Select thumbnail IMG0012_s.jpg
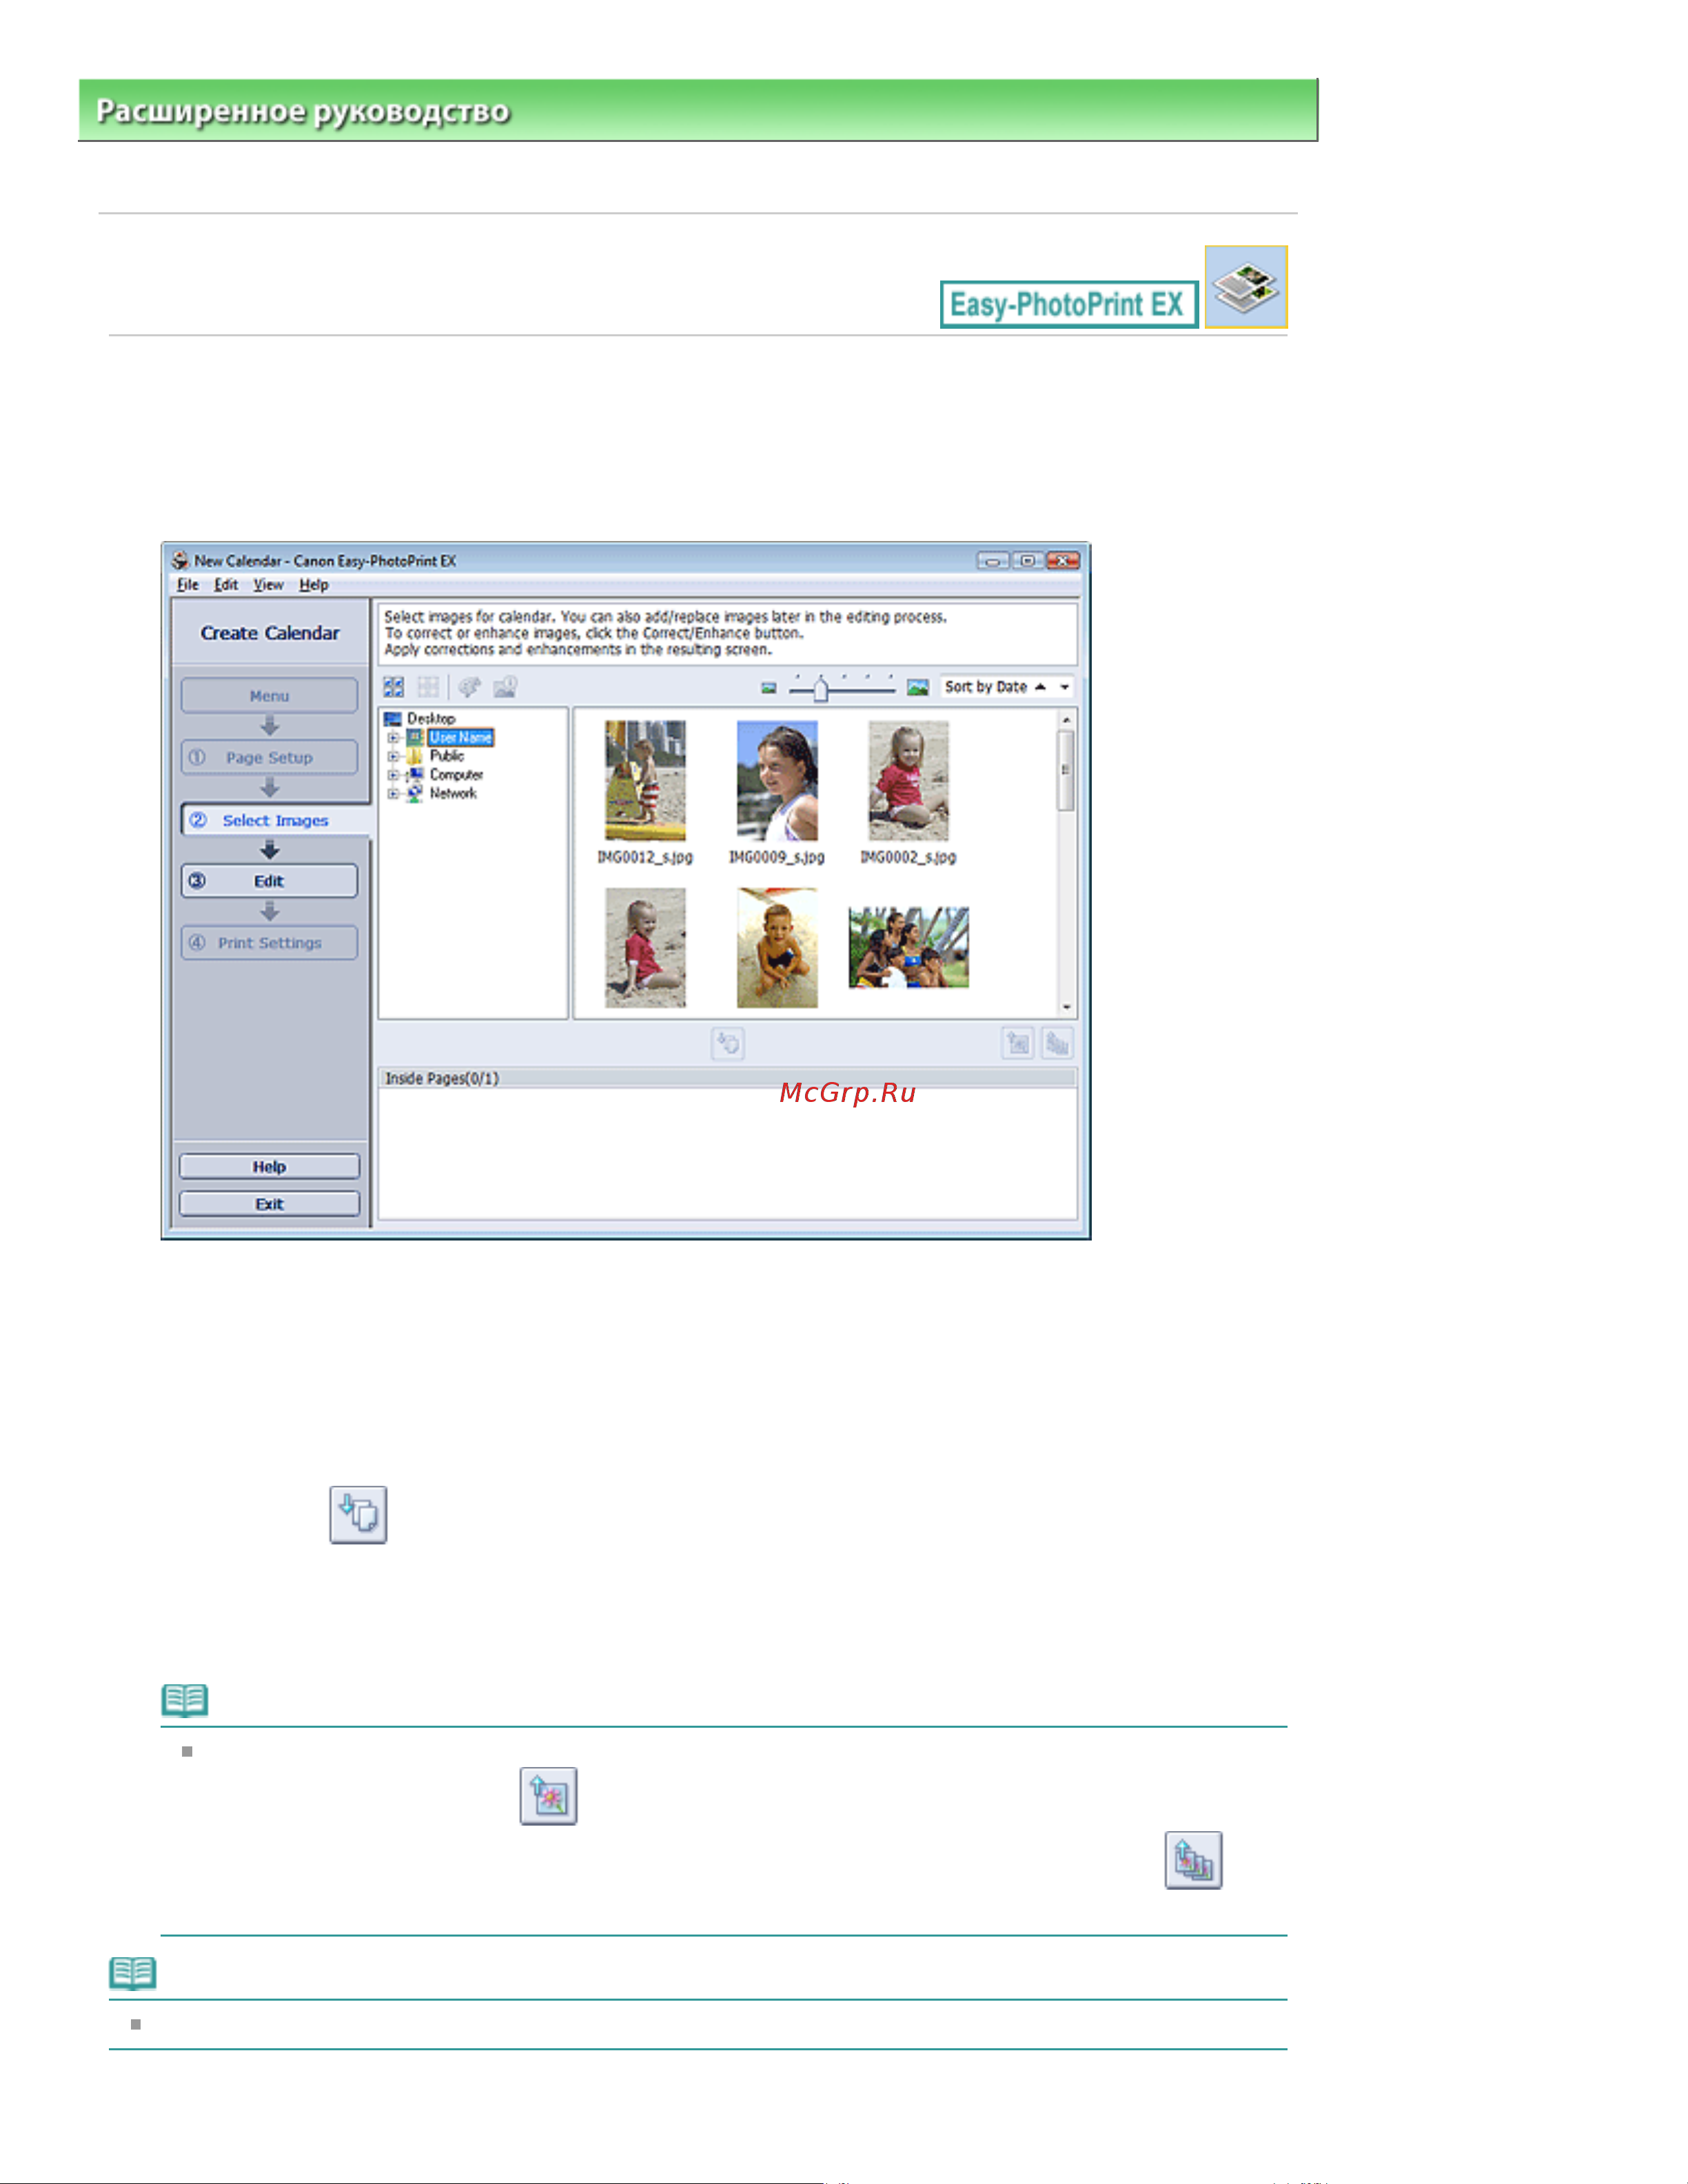 (645, 781)
